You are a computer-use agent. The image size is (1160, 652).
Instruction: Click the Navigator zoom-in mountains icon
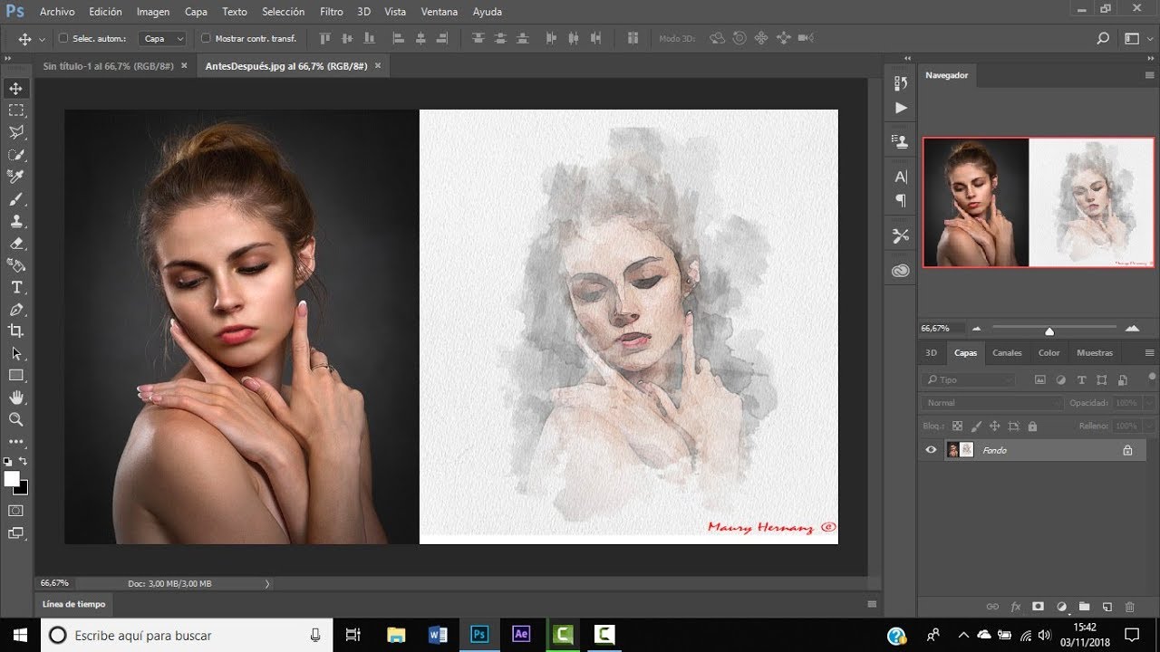point(1132,329)
